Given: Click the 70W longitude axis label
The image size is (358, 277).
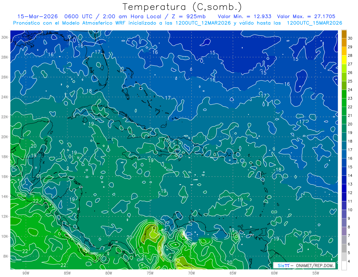Looking at the screenshot, I should pos(192,273).
